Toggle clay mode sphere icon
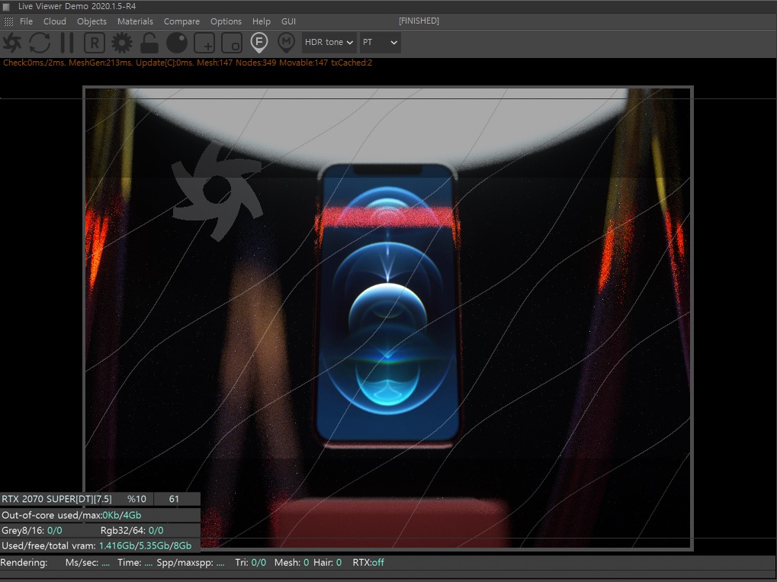Viewport: 777px width, 582px height. tap(177, 43)
